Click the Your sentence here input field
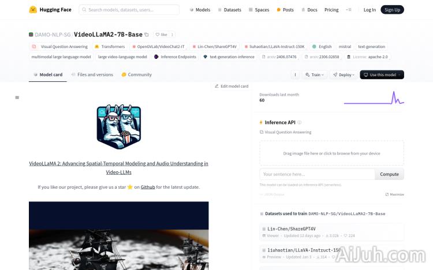This screenshot has width=433, height=270. pyautogui.click(x=317, y=174)
